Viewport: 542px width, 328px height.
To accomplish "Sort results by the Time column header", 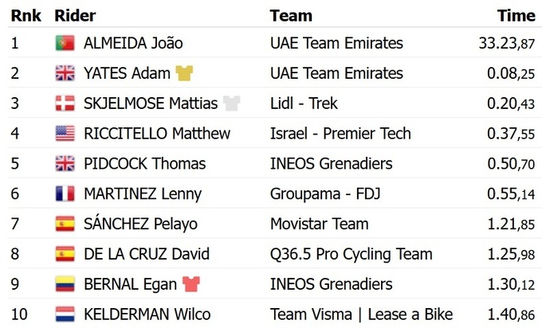I will click(x=516, y=15).
